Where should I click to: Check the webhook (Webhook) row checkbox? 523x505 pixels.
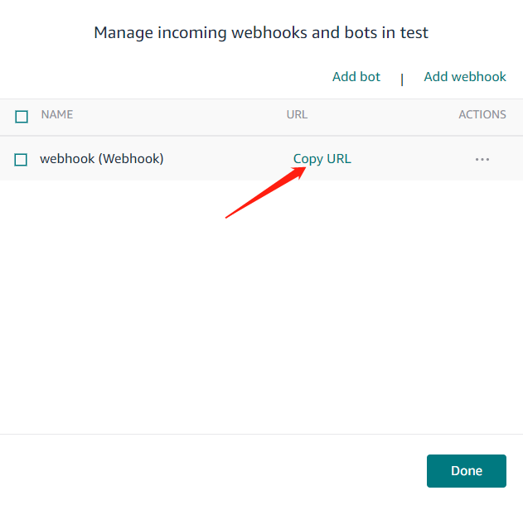(x=22, y=160)
